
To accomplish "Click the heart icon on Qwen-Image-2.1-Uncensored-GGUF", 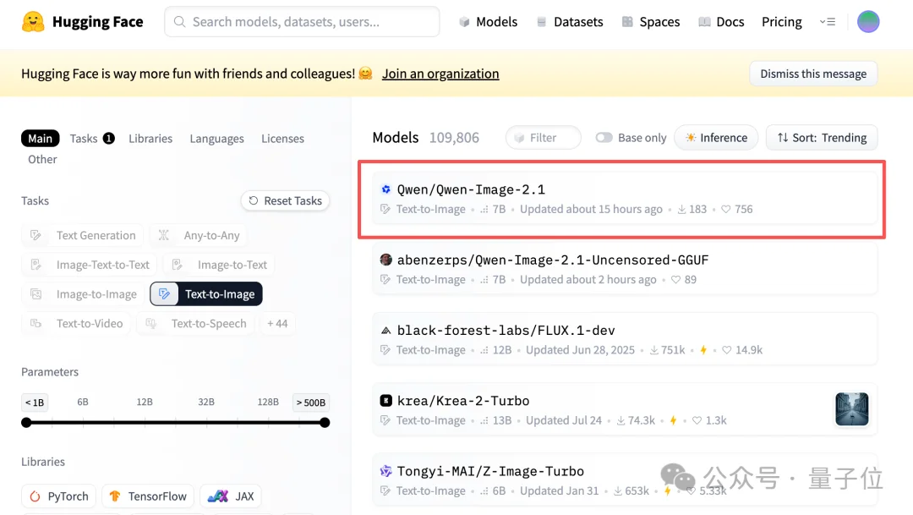I will click(675, 280).
